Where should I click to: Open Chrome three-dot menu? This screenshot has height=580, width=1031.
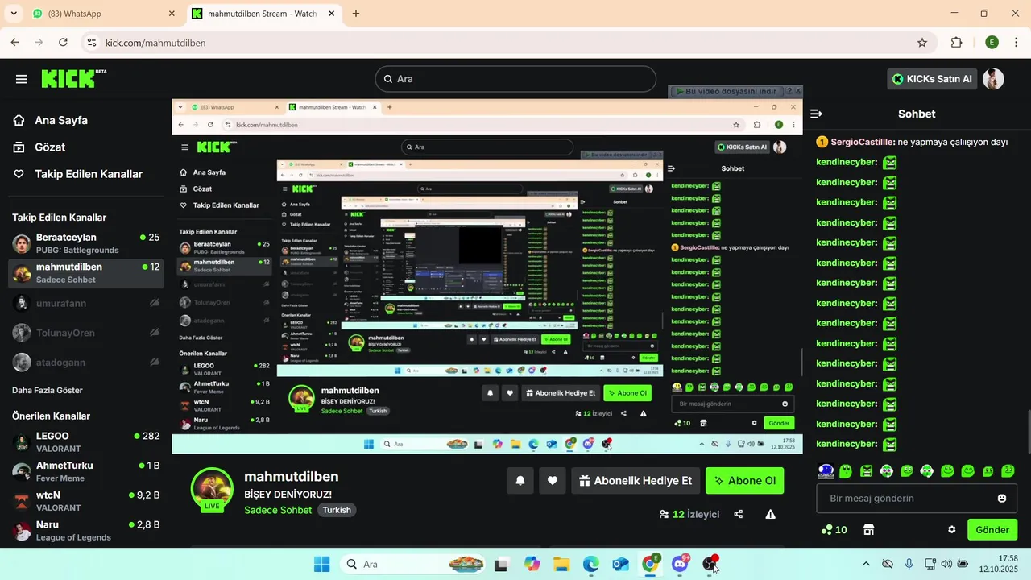click(x=1017, y=43)
